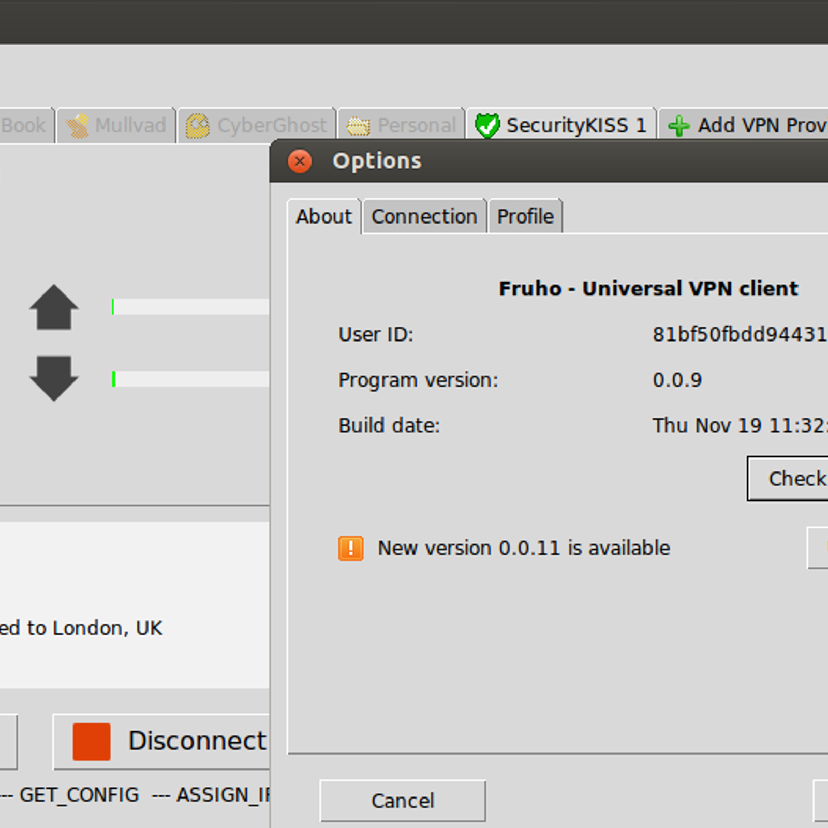Click the upload arrow icon
Screen dimensions: 828x828
(54, 307)
